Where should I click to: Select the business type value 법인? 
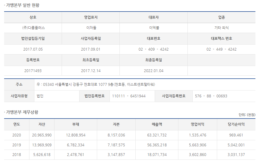(40, 96)
